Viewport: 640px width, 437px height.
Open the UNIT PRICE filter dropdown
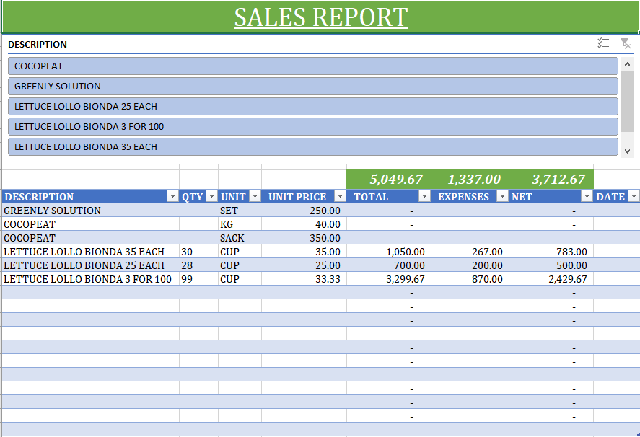340,197
